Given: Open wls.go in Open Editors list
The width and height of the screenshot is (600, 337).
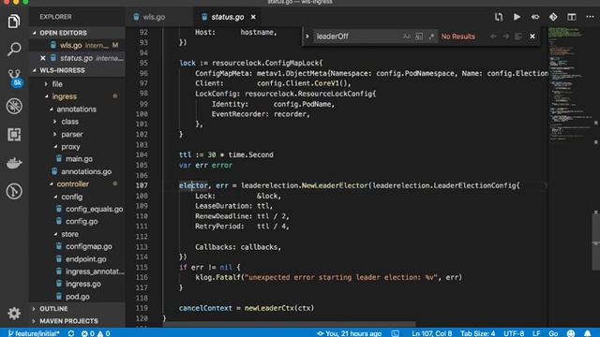Looking at the screenshot, I should click(x=77, y=45).
